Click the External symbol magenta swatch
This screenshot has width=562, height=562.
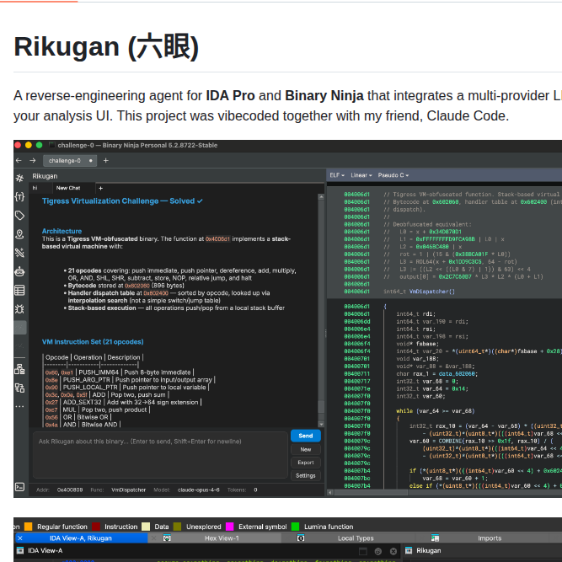[x=230, y=527]
